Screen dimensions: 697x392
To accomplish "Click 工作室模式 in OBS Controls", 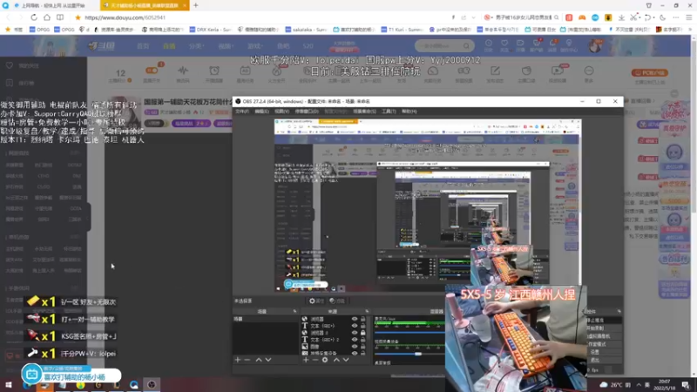I will pyautogui.click(x=604, y=344).
